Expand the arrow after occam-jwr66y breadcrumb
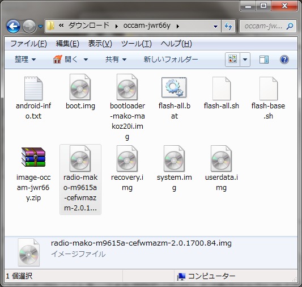The height and width of the screenshot is (287, 302). click(x=177, y=26)
